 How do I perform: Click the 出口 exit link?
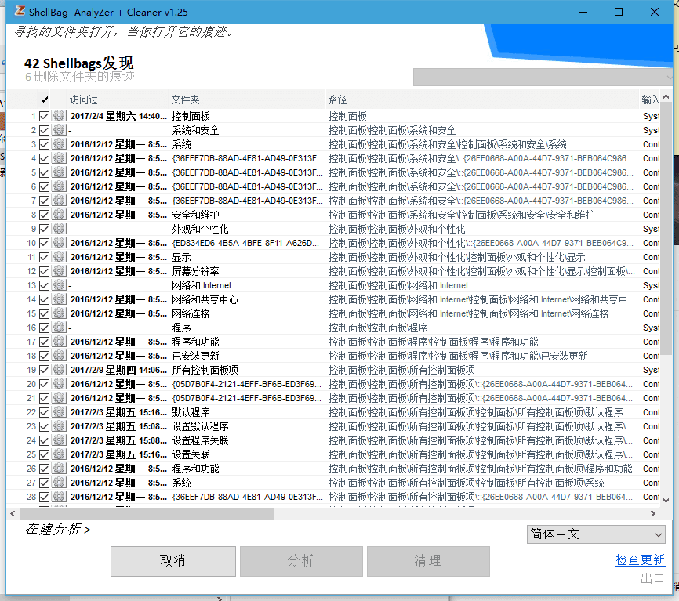652,578
